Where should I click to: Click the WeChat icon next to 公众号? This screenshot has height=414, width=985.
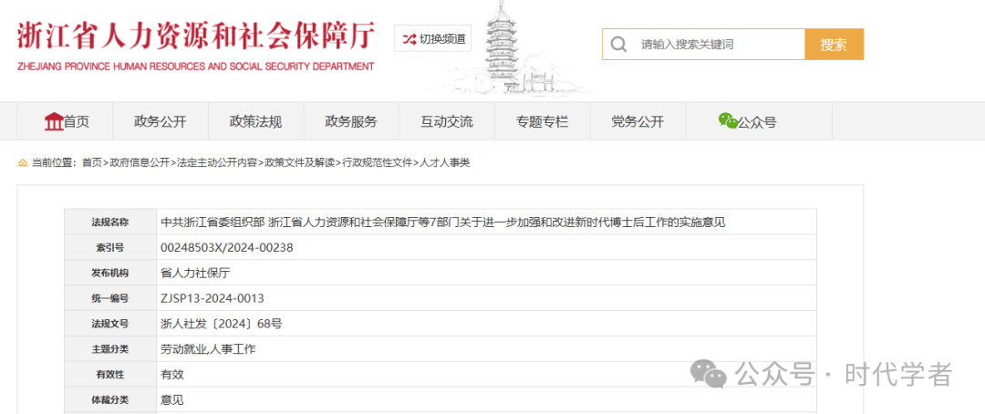(728, 120)
